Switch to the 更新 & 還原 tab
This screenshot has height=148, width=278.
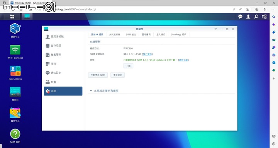97,34
